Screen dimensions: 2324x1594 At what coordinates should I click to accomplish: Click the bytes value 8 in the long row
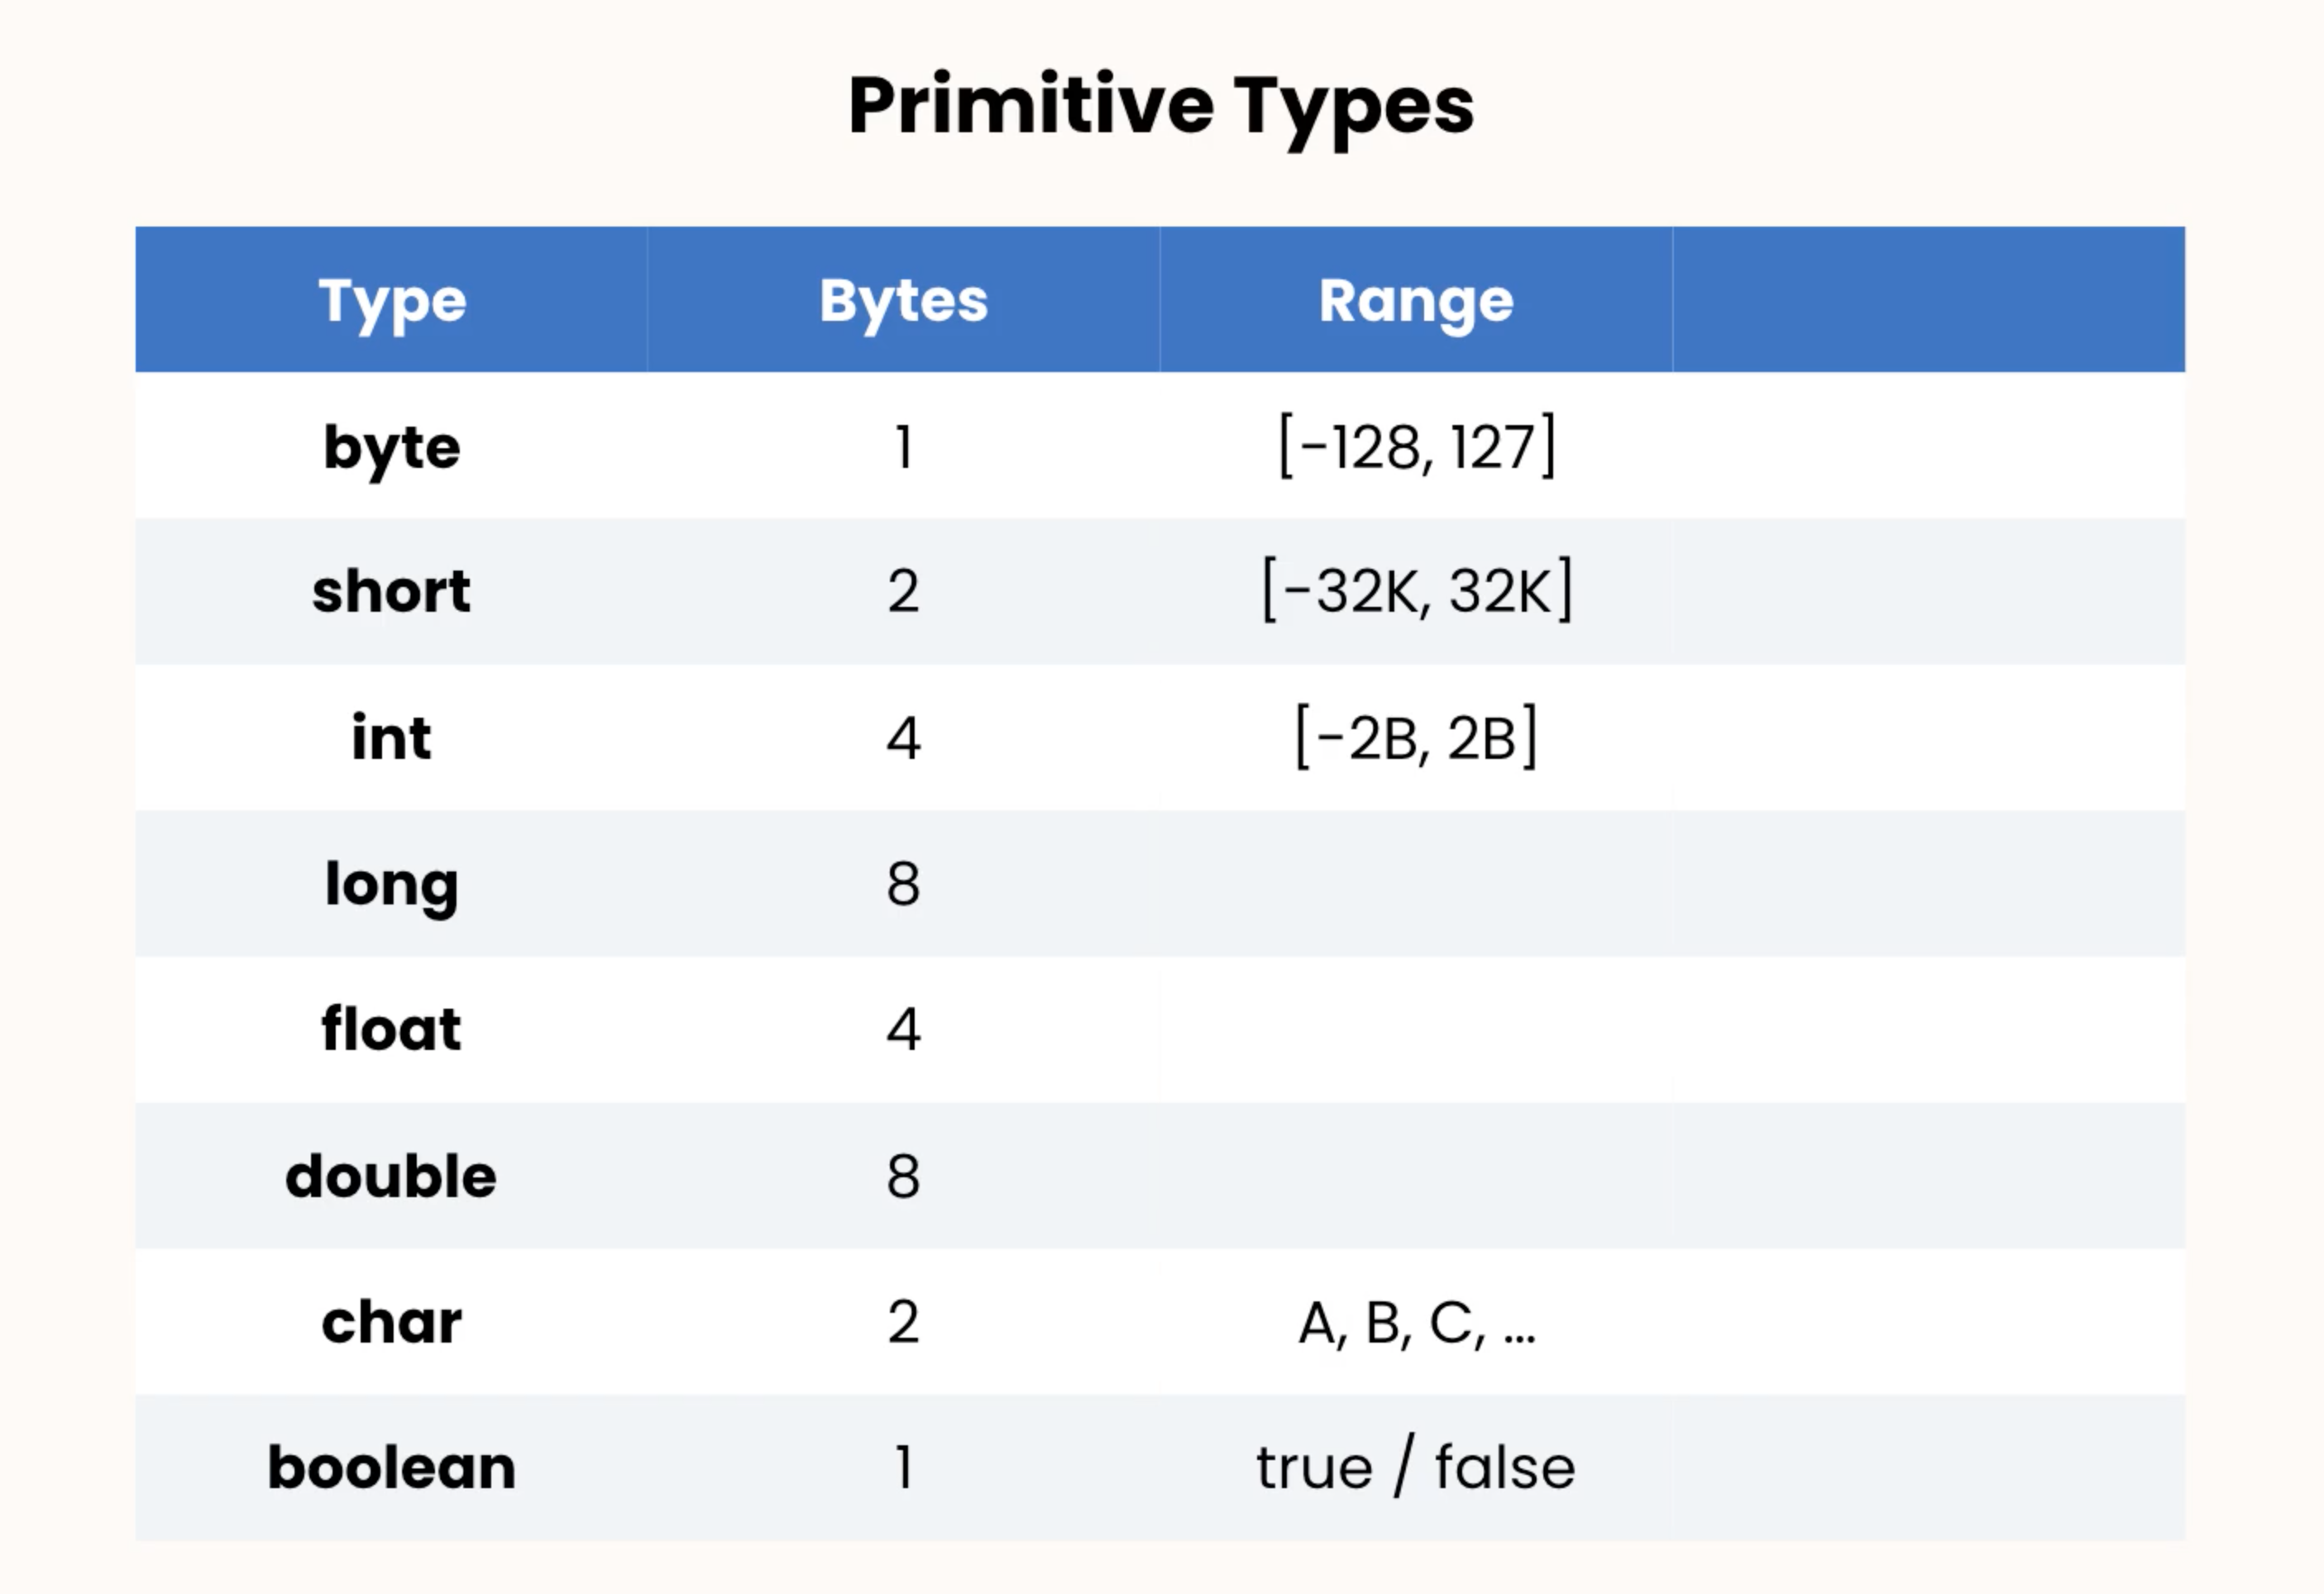[903, 884]
